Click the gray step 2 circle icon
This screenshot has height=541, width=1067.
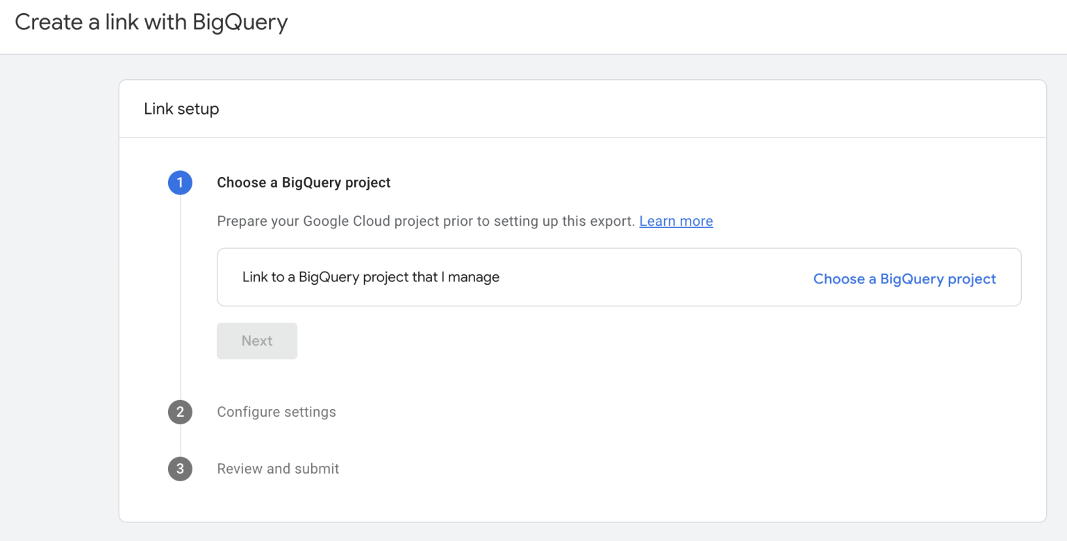pyautogui.click(x=180, y=412)
